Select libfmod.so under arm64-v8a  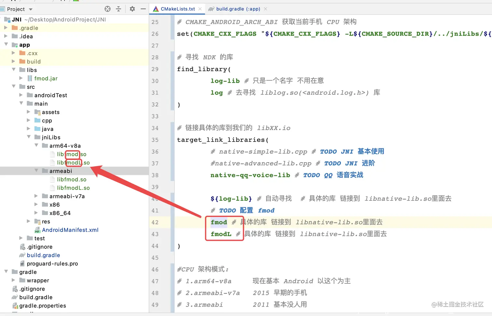click(72, 154)
